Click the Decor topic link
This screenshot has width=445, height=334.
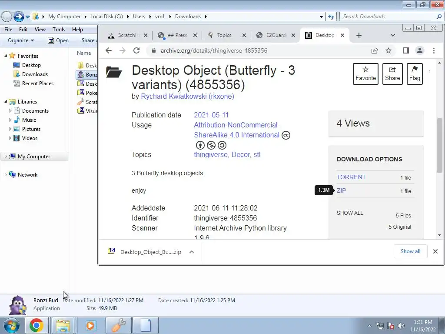241,155
